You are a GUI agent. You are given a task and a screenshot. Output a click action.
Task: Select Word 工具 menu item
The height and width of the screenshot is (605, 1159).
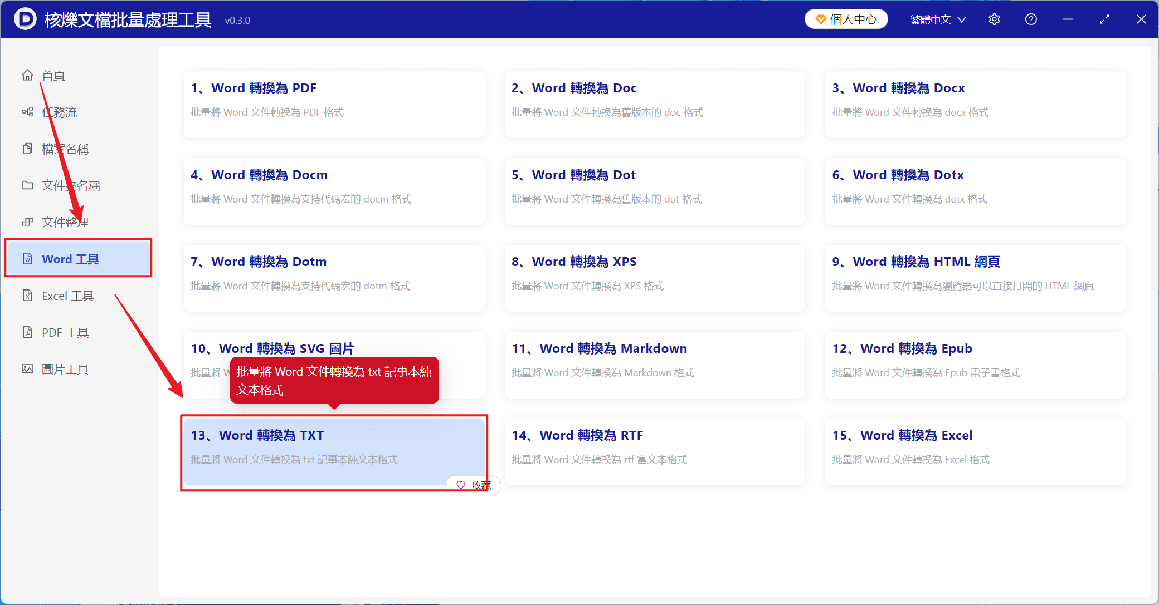pyautogui.click(x=77, y=259)
